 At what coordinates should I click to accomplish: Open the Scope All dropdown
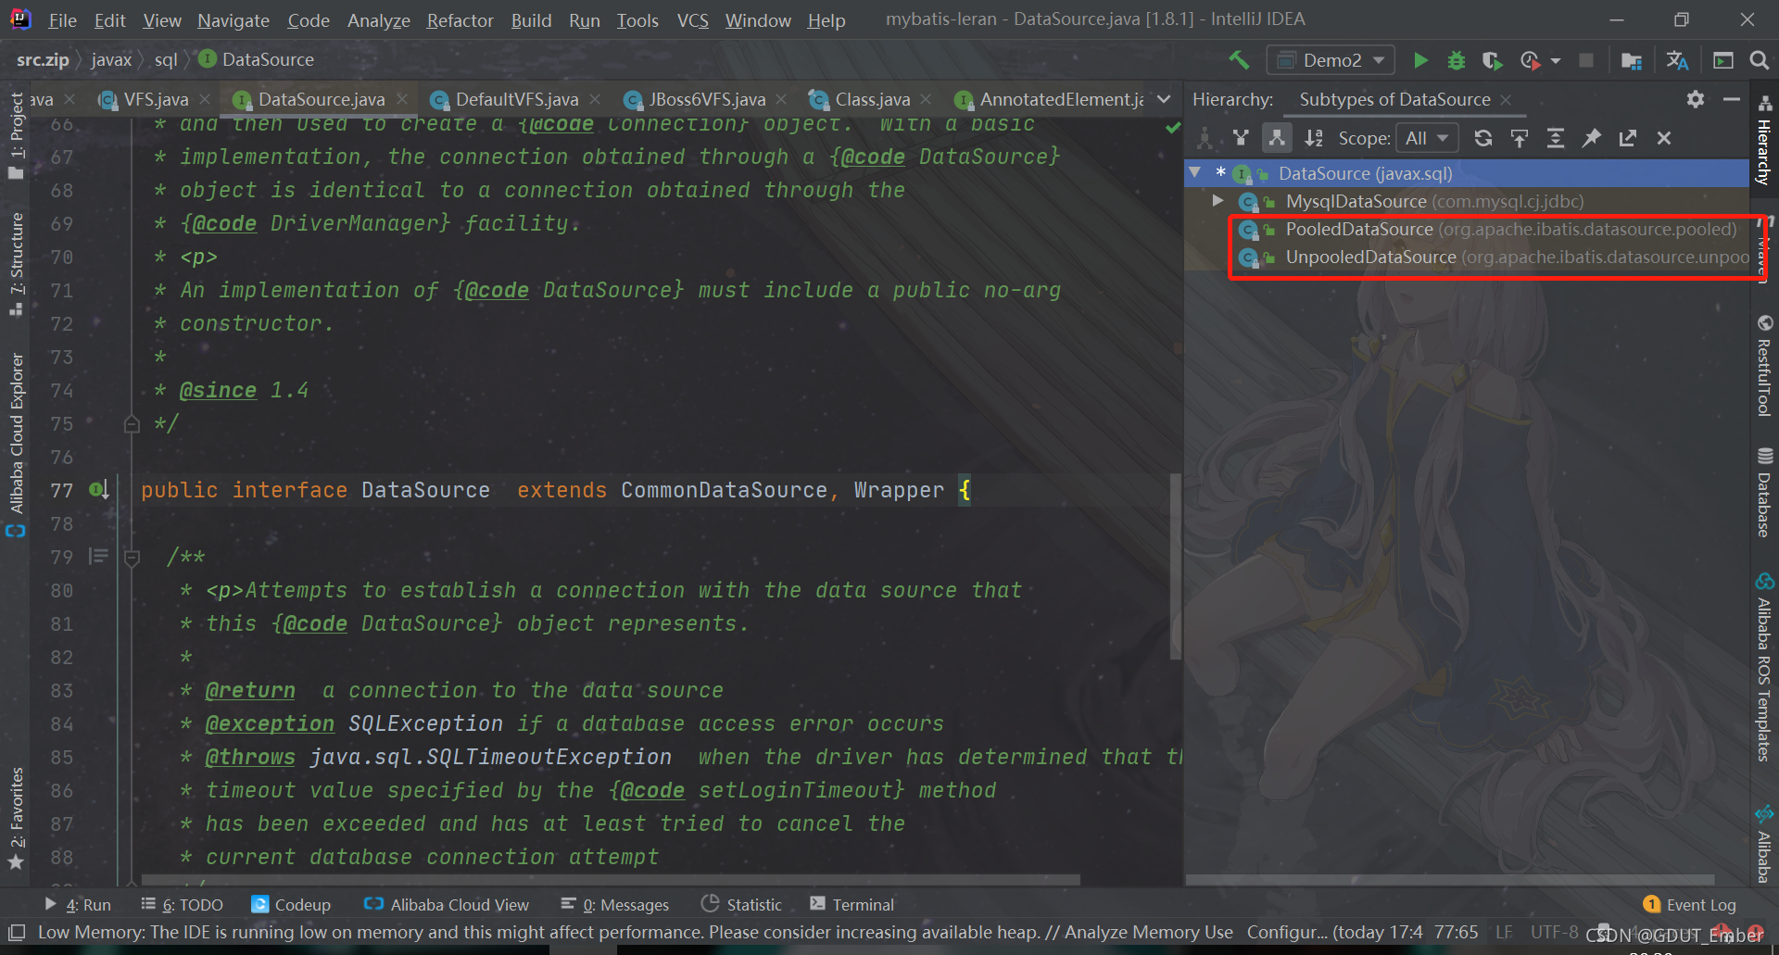click(1427, 138)
